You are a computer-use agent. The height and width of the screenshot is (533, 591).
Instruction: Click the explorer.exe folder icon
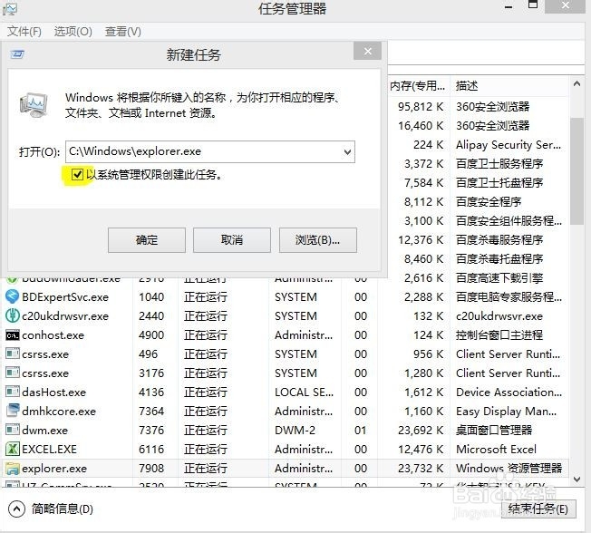pyautogui.click(x=12, y=468)
